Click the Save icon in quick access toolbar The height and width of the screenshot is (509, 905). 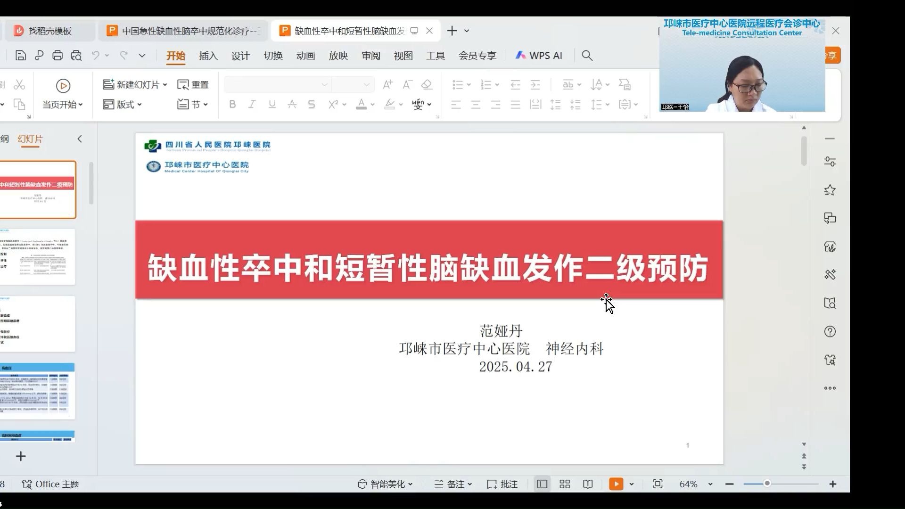[x=20, y=56]
